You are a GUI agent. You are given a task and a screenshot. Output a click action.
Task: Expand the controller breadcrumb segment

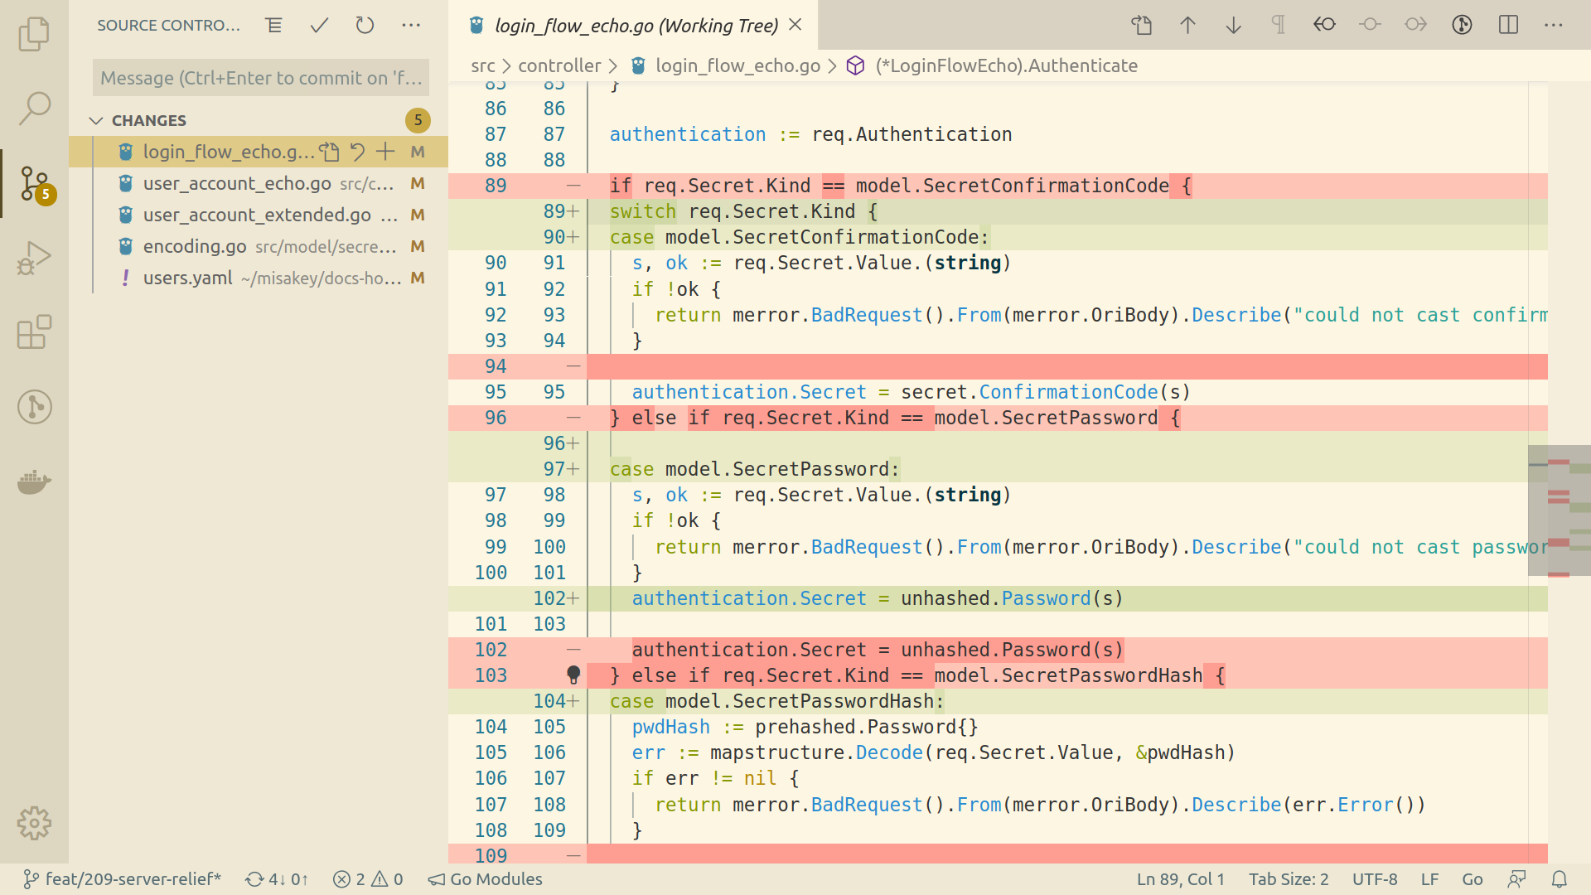click(559, 65)
